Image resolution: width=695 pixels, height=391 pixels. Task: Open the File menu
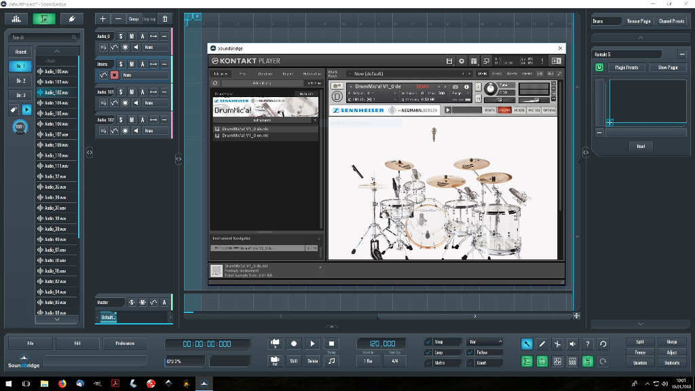click(30, 343)
